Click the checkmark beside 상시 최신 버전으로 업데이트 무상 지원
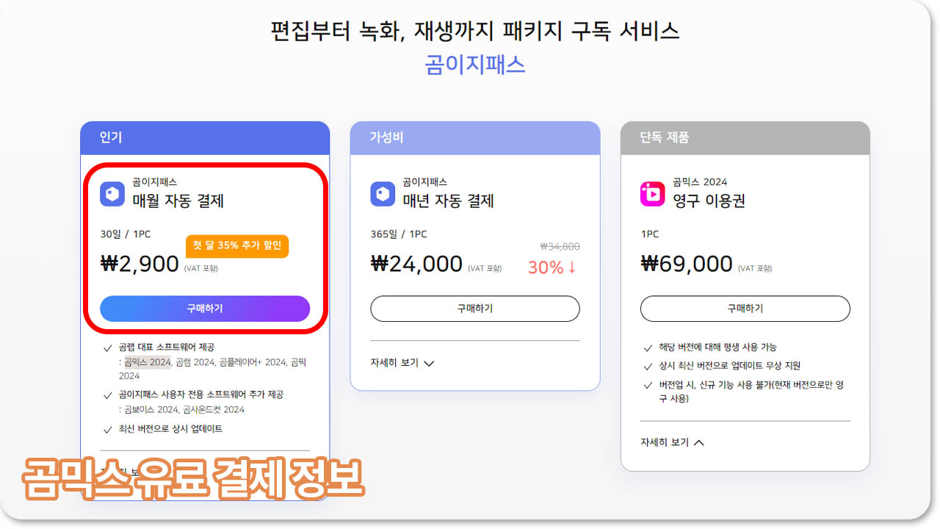This screenshot has width=940, height=529. pos(648,364)
